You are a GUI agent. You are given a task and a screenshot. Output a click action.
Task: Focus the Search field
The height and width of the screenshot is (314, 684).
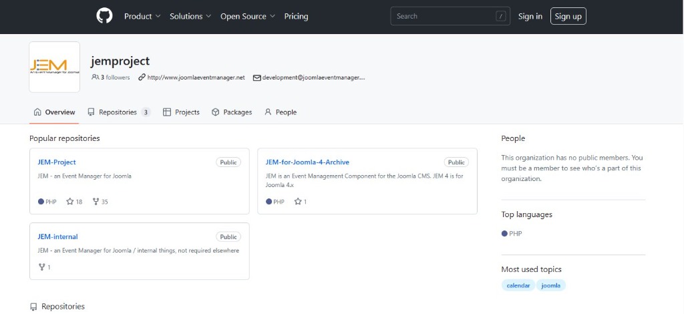point(450,16)
